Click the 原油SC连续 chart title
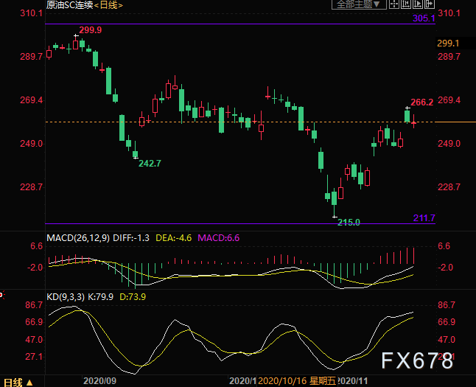The image size is (476, 387). (69, 5)
